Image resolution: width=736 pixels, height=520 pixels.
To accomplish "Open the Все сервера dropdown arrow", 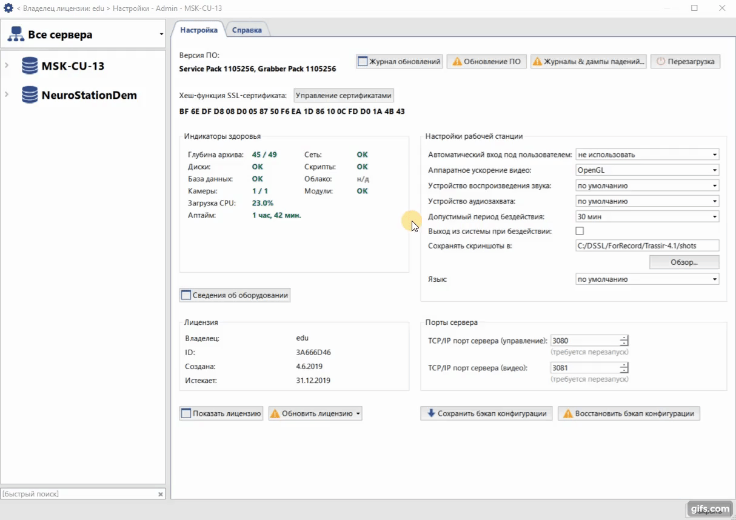I will click(161, 35).
